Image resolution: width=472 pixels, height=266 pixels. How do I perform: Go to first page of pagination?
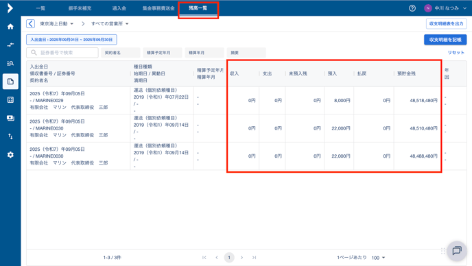click(204, 257)
